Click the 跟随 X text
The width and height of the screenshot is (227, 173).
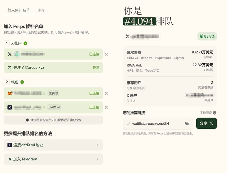(209, 100)
